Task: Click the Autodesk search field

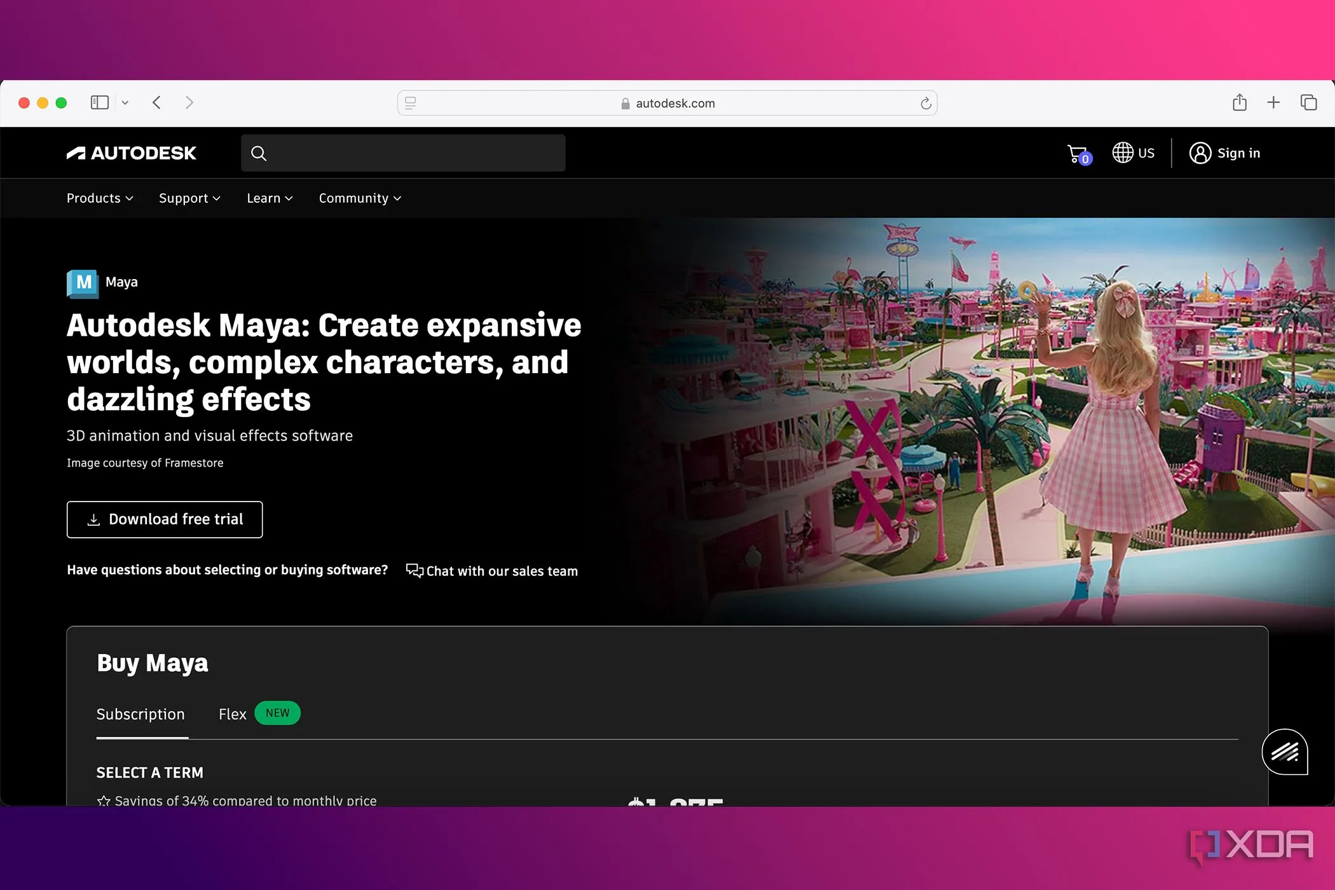Action: pyautogui.click(x=403, y=153)
